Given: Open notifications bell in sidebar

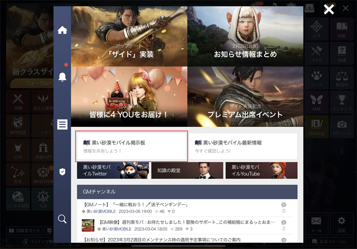Looking at the screenshot, I should 62,77.
